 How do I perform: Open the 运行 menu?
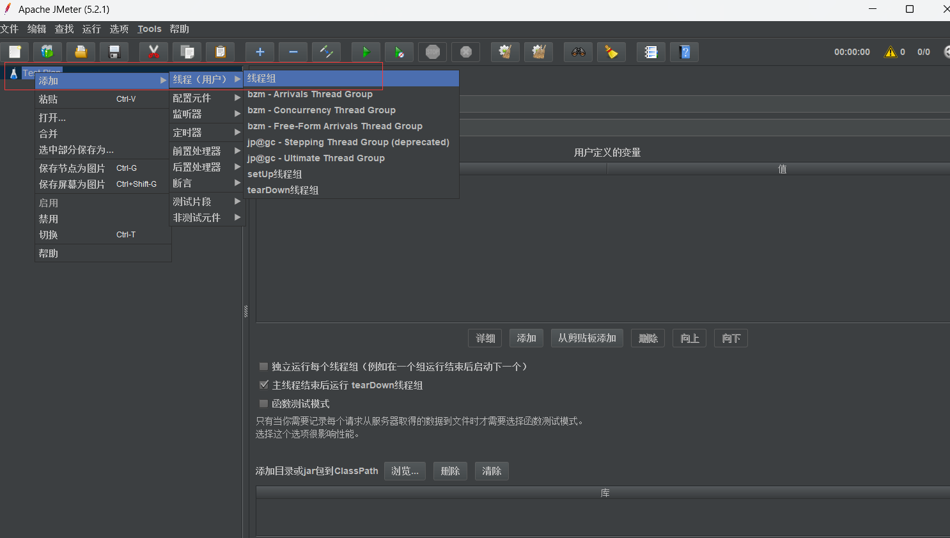91,29
